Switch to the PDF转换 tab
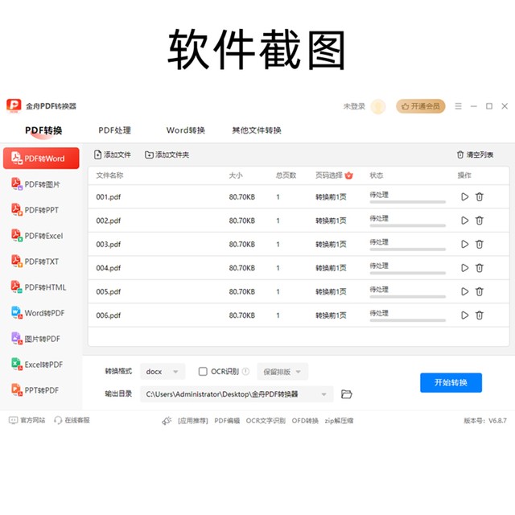Image resolution: width=515 pixels, height=515 pixels. (43, 130)
